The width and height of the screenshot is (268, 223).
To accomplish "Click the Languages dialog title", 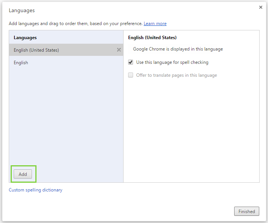I will 22,10.
